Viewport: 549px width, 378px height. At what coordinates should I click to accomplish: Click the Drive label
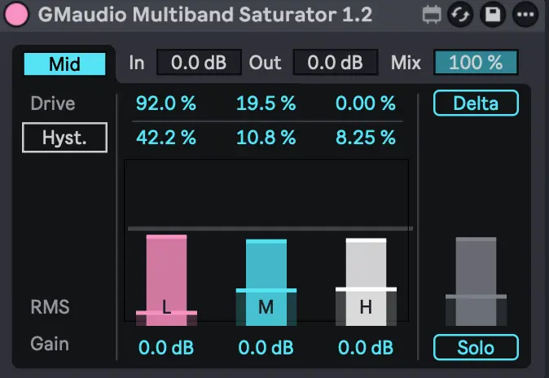tap(53, 103)
